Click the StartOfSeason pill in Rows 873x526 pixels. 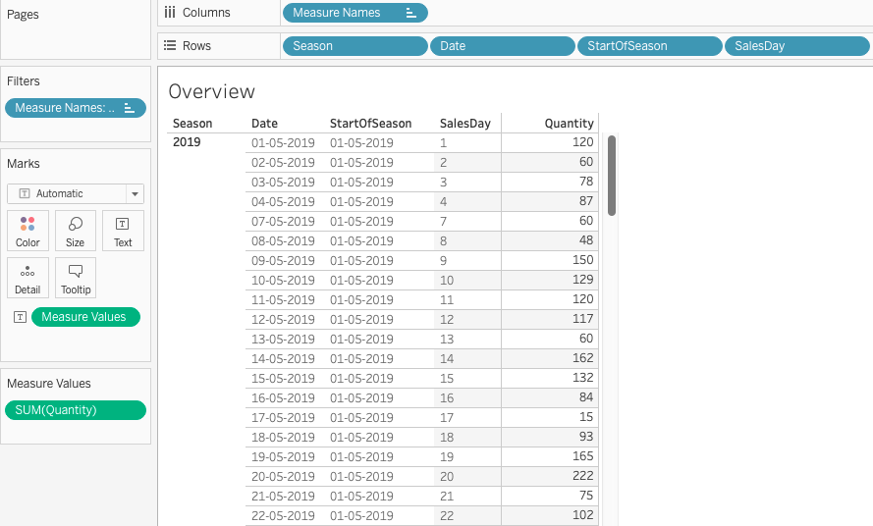tap(649, 46)
